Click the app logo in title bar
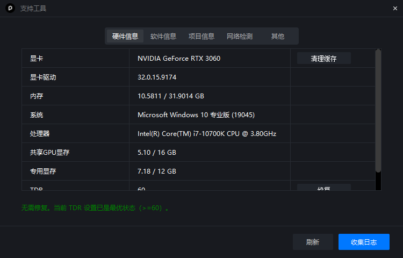 (x=10, y=9)
